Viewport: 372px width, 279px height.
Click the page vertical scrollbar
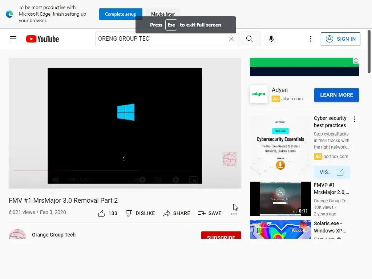pyautogui.click(x=369, y=52)
